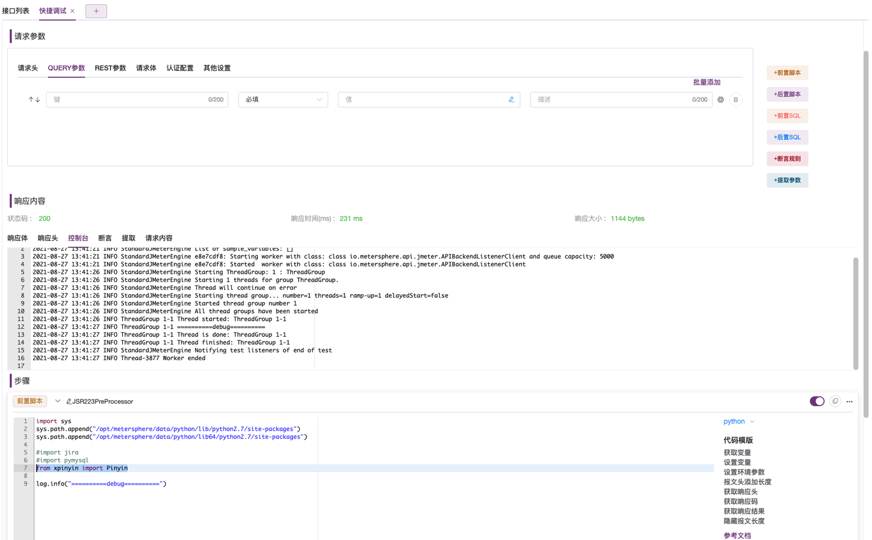Disable the 前置脚本 step toggle switch
The height and width of the screenshot is (540, 872).
point(817,401)
